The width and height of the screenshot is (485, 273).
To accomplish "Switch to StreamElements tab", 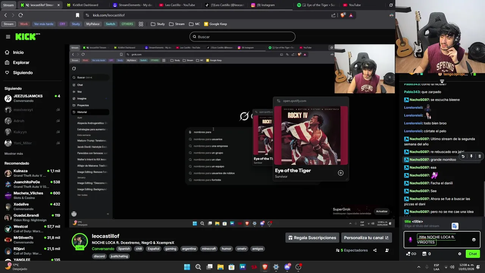I will pyautogui.click(x=132, y=5).
